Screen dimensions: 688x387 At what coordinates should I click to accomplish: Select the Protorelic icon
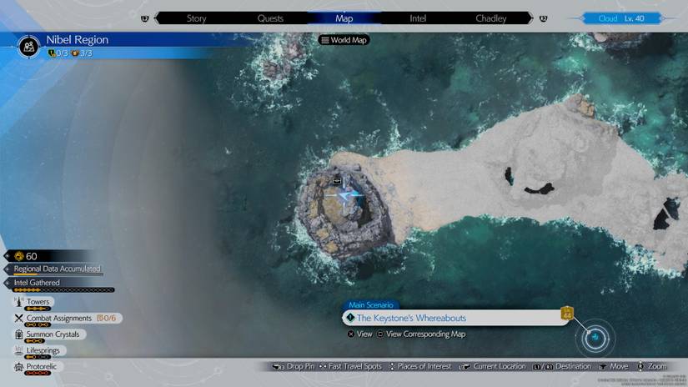[x=18, y=367]
